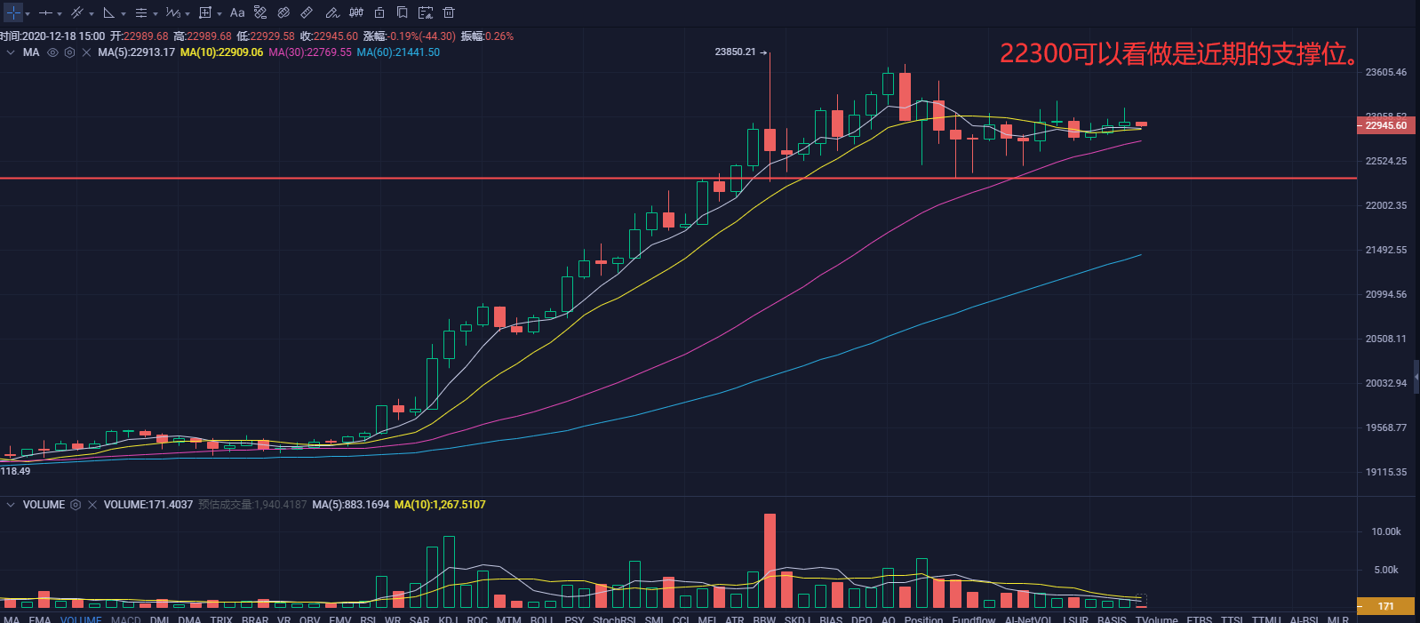Collapse the VOLUME panel chevron
Screen dimensions: 1420x623
11,505
